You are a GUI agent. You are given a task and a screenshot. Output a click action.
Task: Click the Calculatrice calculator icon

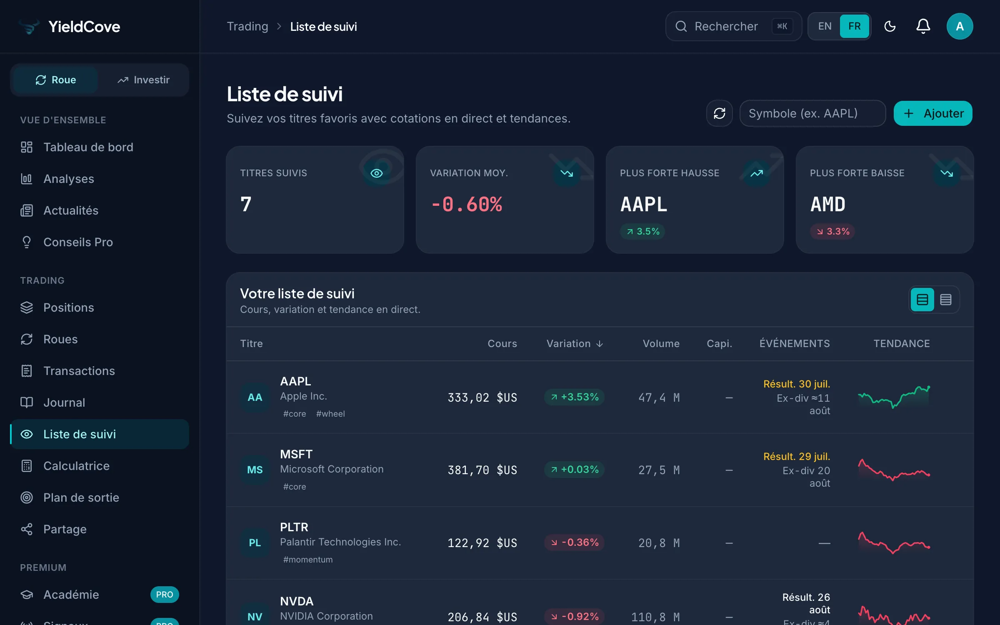point(27,466)
